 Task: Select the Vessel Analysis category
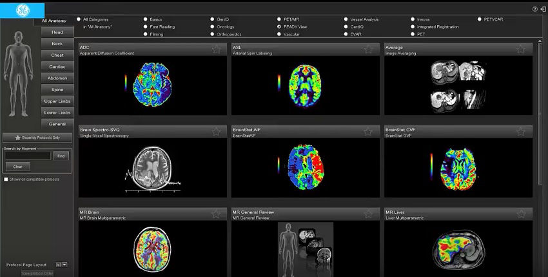point(346,19)
